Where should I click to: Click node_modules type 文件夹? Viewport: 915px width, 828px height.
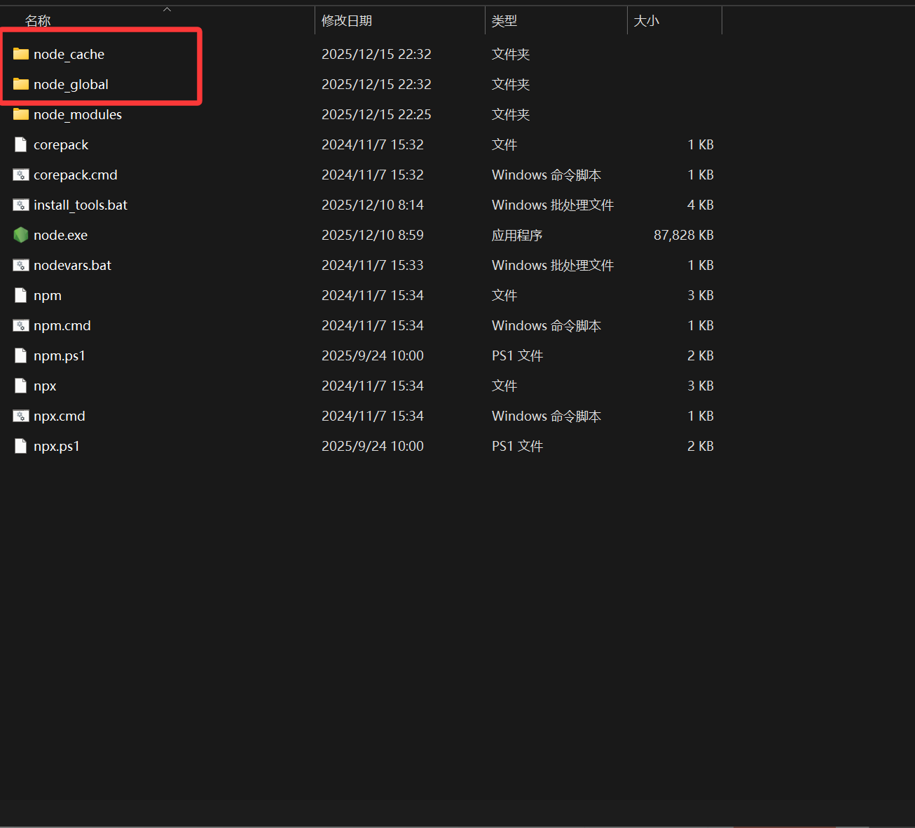pyautogui.click(x=511, y=114)
